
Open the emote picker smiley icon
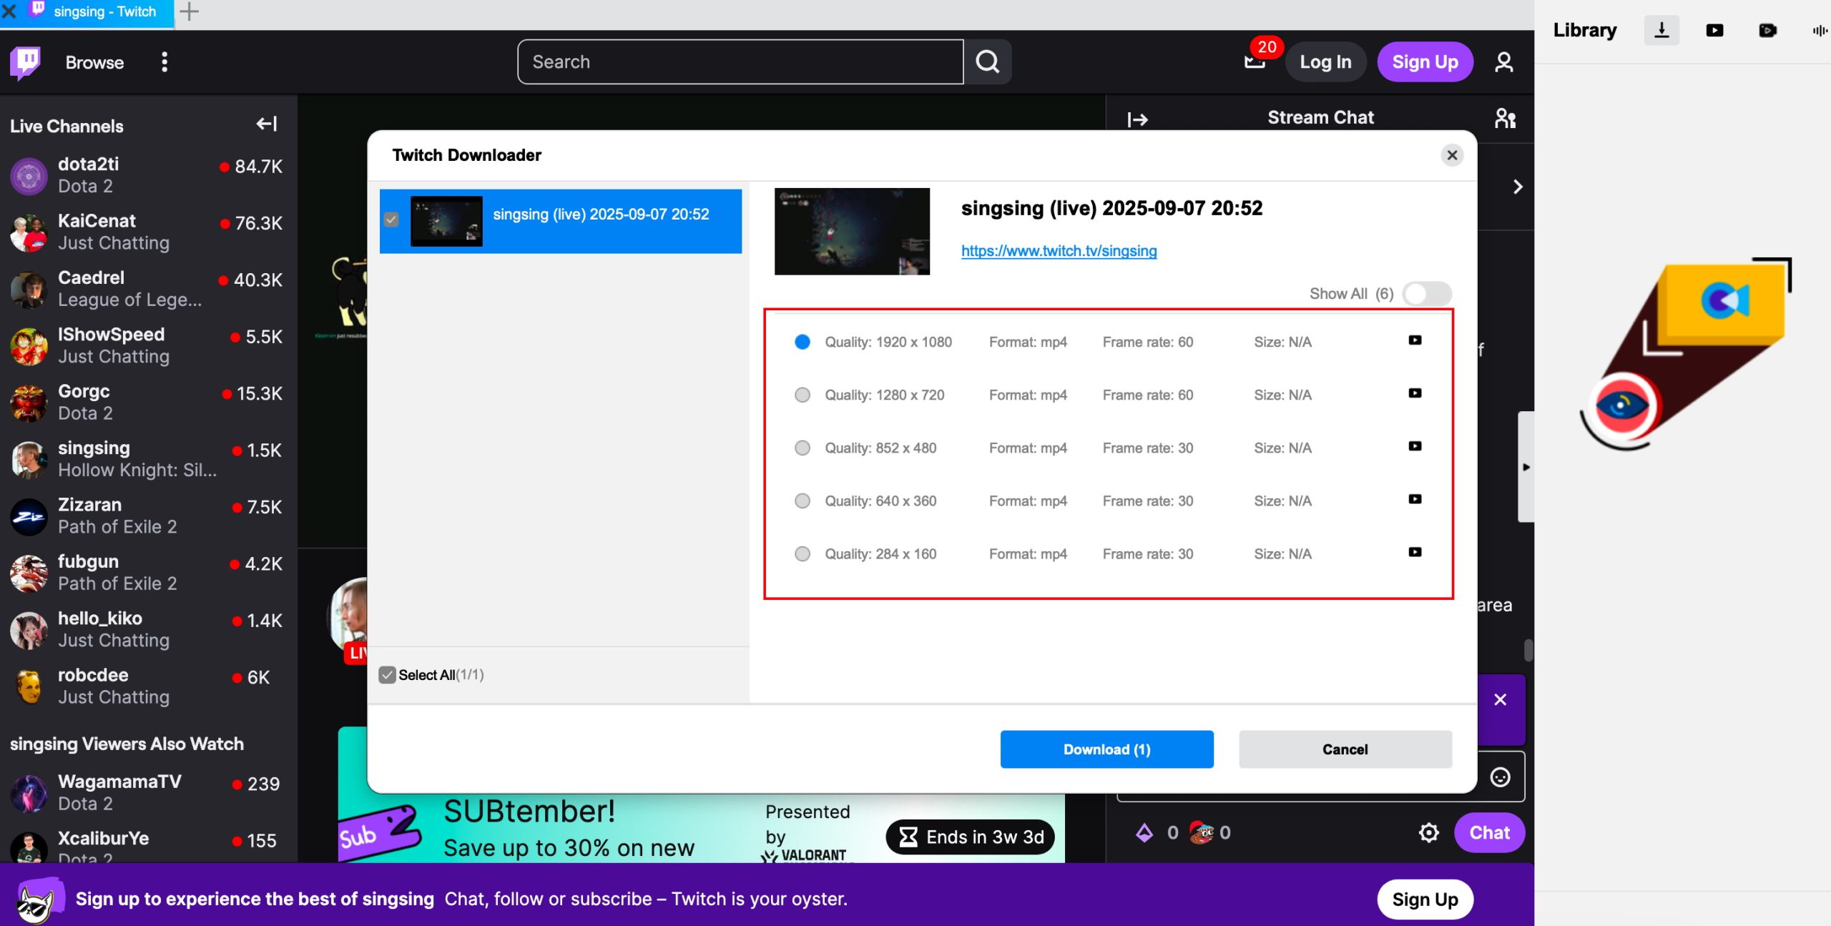click(x=1500, y=777)
